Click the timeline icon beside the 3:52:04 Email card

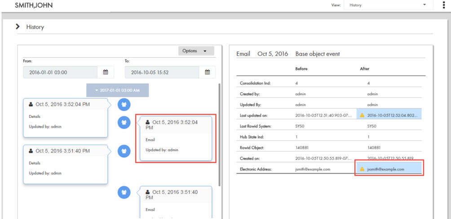(124, 122)
